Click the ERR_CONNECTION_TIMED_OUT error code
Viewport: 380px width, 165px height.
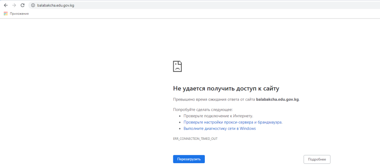tap(195, 138)
